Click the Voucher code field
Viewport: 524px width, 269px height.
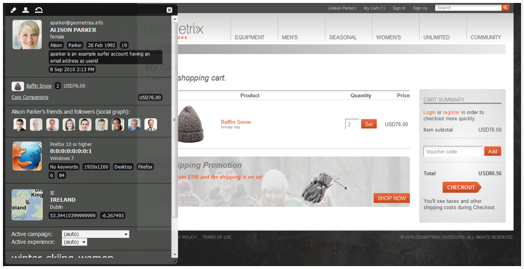click(453, 151)
